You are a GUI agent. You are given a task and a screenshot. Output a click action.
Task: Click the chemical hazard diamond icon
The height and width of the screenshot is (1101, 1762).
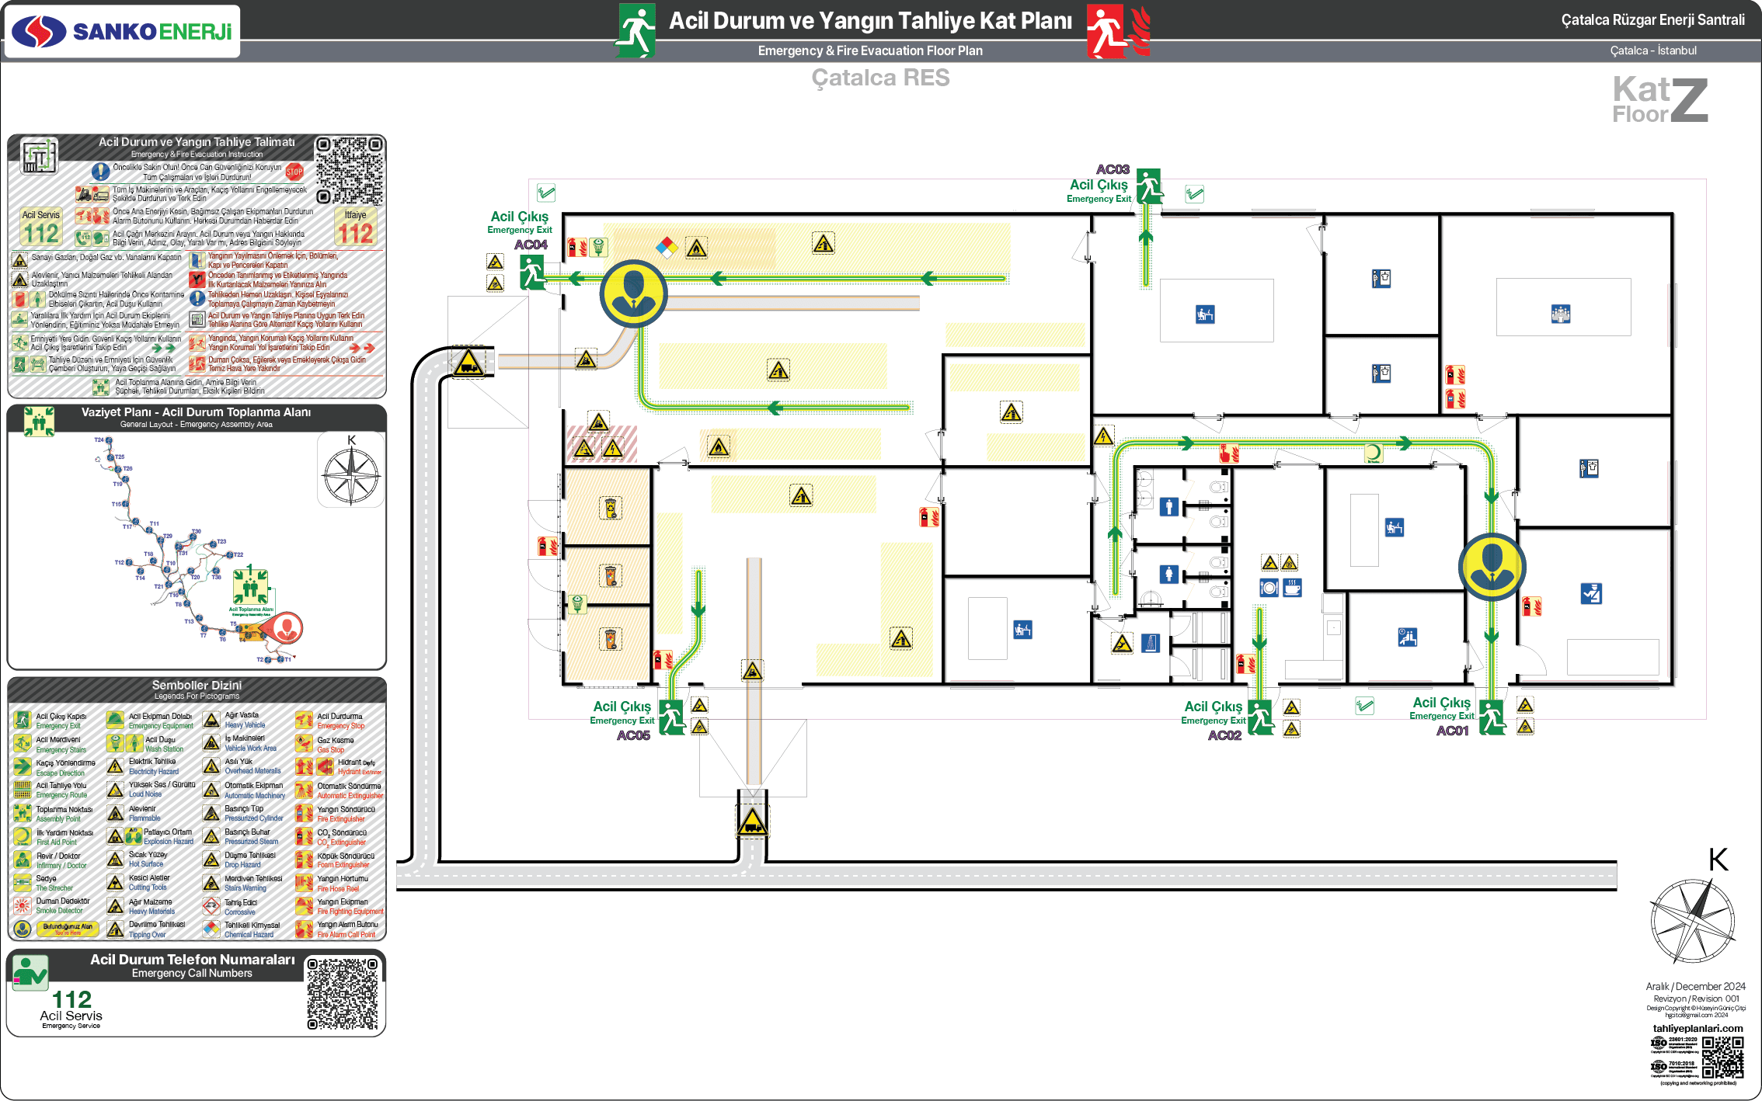(666, 248)
